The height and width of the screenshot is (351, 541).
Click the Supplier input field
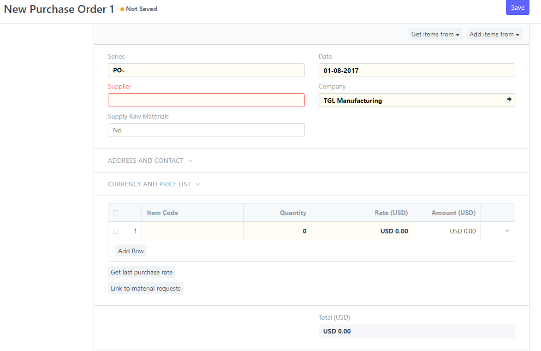pyautogui.click(x=206, y=100)
